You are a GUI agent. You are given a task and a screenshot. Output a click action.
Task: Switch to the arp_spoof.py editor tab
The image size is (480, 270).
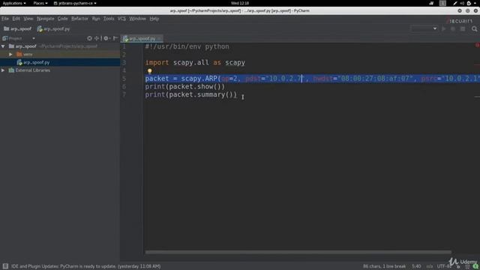tap(142, 38)
